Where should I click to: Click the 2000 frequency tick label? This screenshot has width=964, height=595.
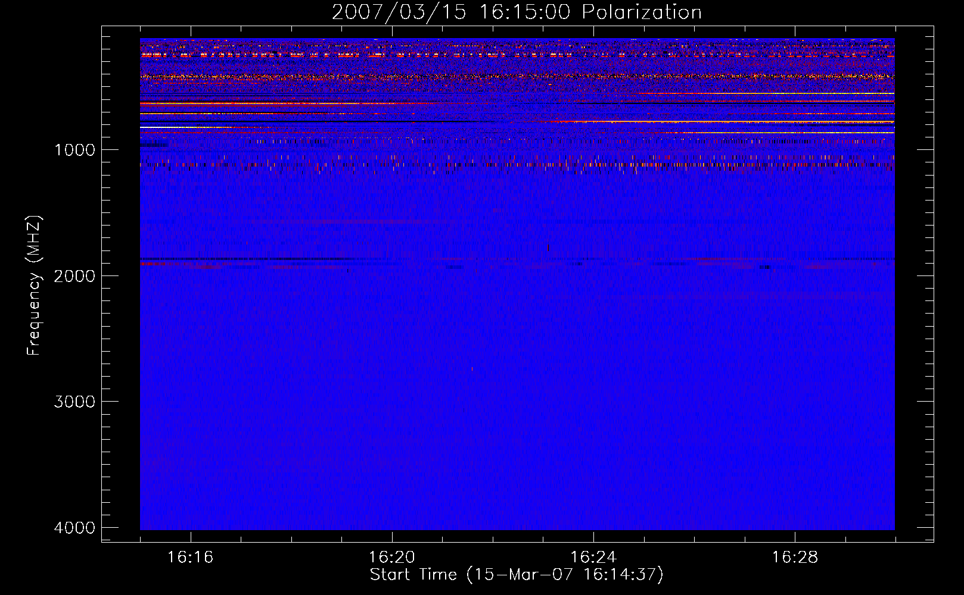pos(74,276)
